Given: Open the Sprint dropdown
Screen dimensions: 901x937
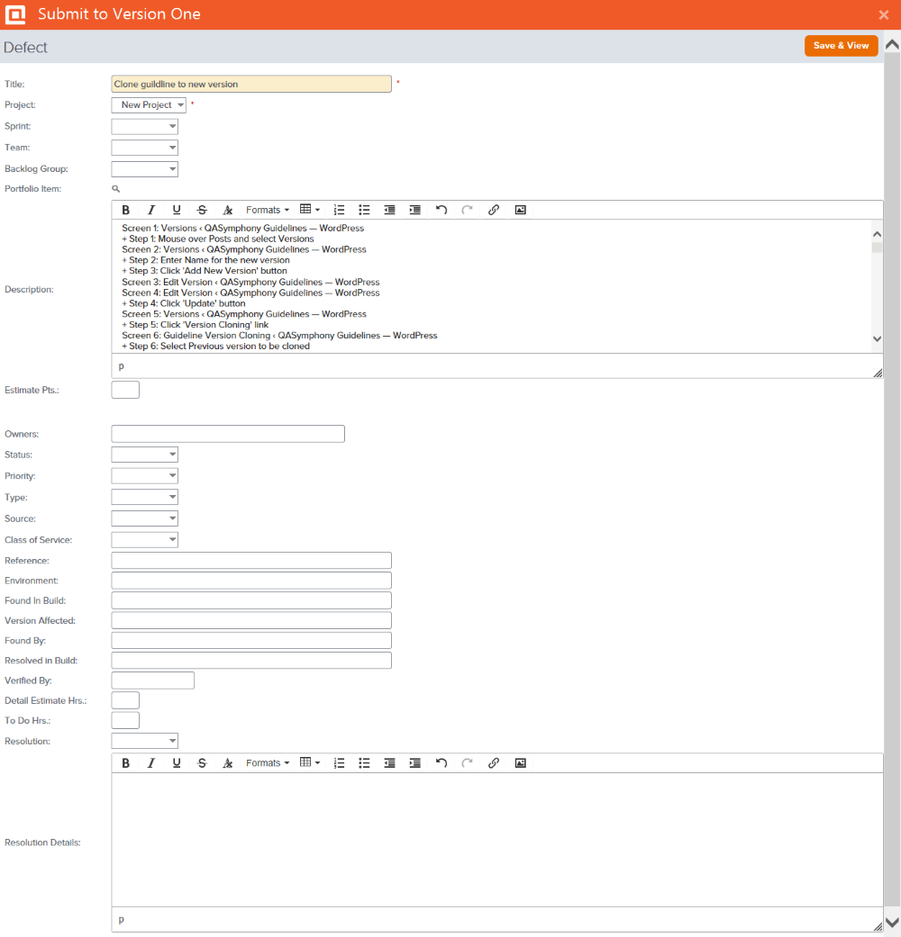Looking at the screenshot, I should [x=145, y=126].
